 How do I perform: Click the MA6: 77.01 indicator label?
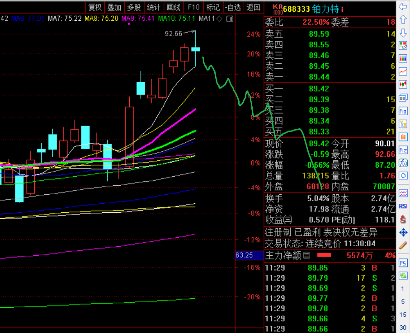click(x=28, y=19)
